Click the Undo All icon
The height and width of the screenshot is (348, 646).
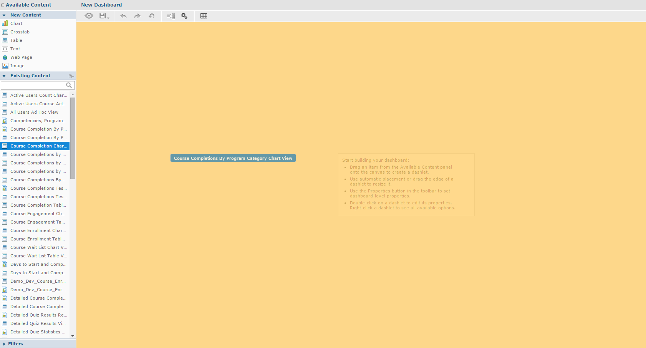tap(152, 16)
